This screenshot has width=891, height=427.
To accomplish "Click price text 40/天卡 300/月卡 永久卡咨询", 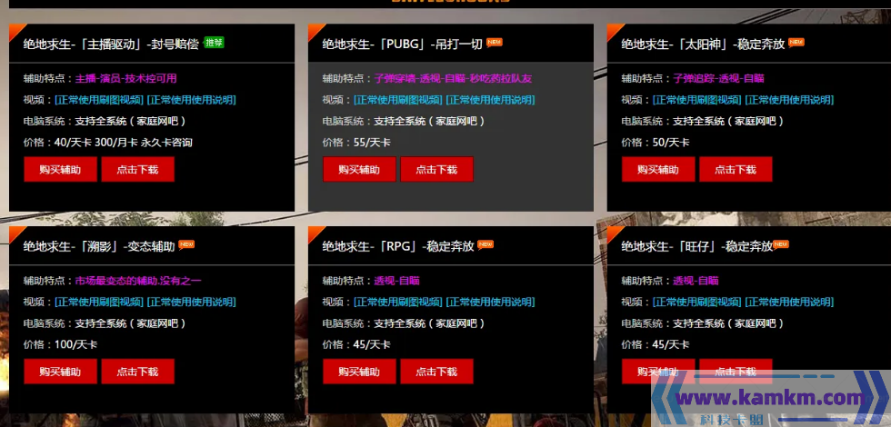I will point(124,143).
